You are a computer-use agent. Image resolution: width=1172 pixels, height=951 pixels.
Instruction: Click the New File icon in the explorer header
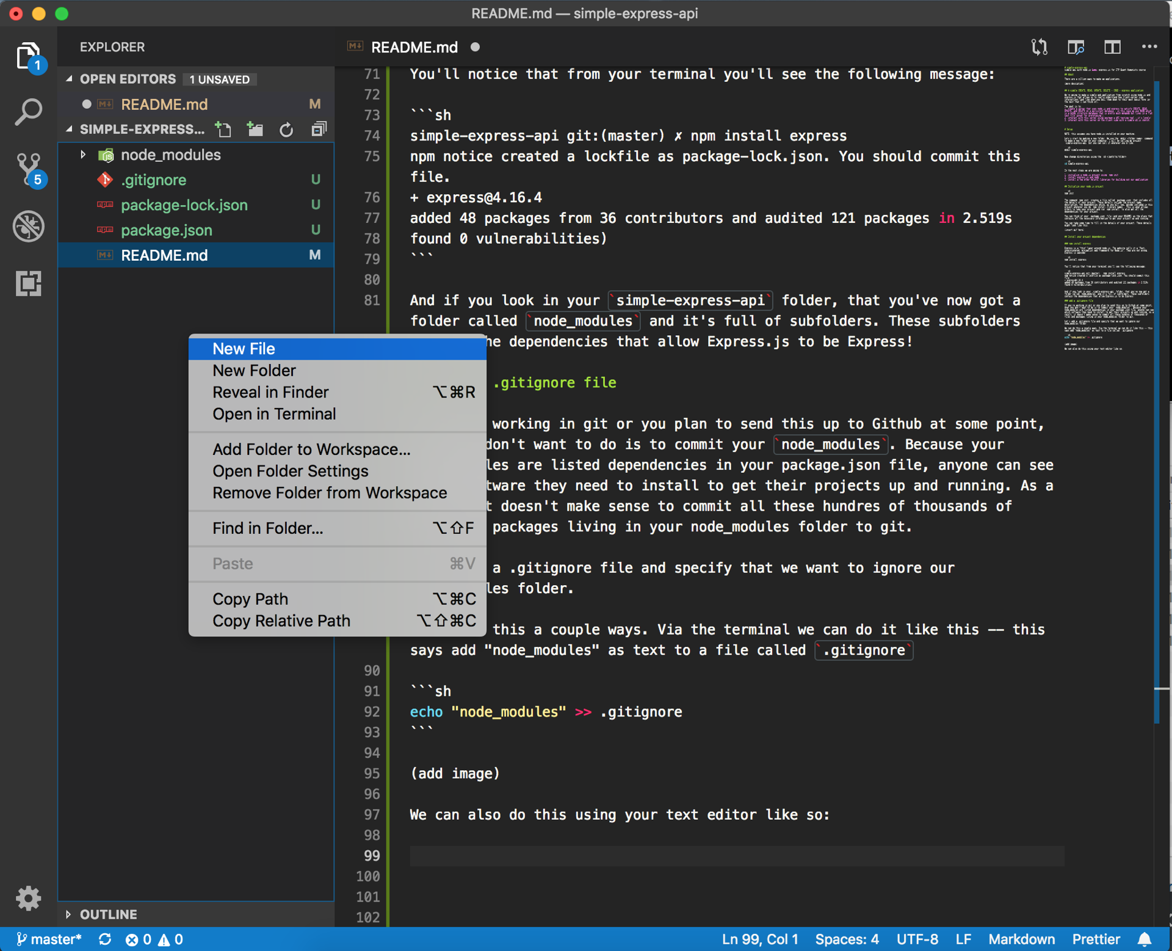(223, 129)
